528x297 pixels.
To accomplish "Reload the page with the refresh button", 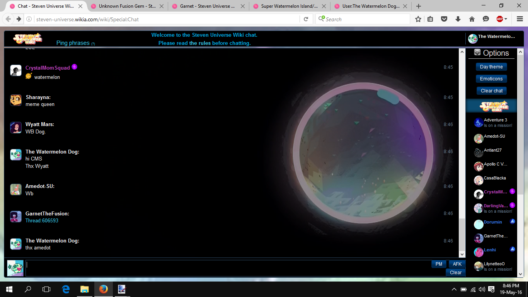I will point(306,19).
